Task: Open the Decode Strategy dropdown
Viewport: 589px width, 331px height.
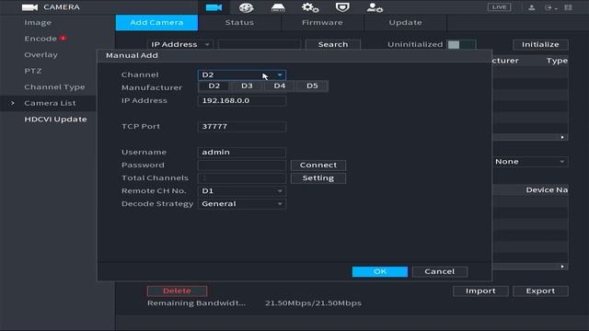Action: pyautogui.click(x=241, y=204)
